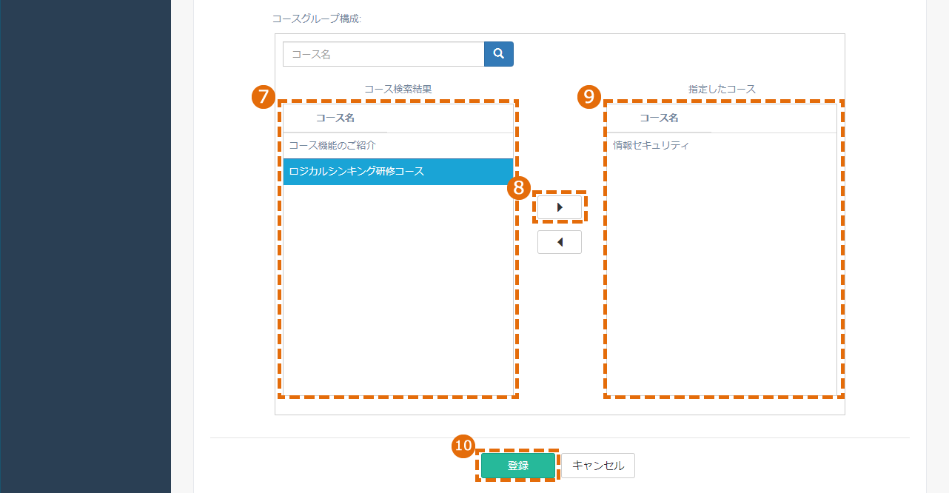Select コース機能のご紹介 in search results
Viewport: 949px width, 493px height.
398,146
